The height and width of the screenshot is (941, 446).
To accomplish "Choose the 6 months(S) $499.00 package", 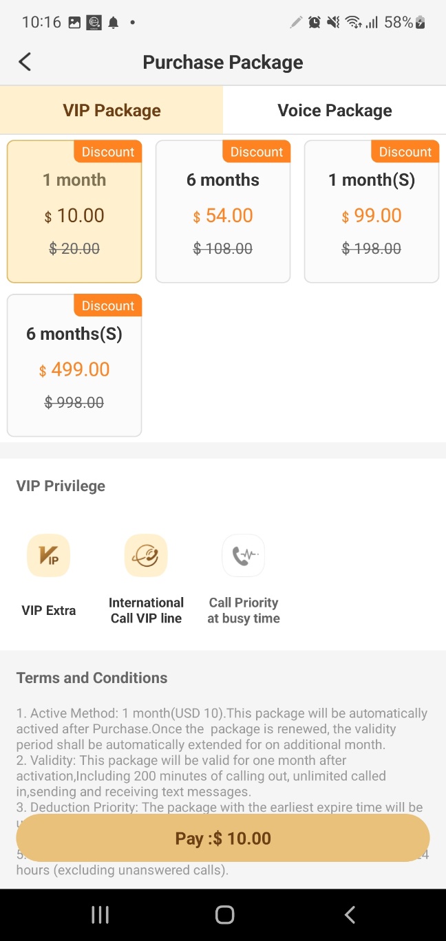I will pyautogui.click(x=74, y=366).
